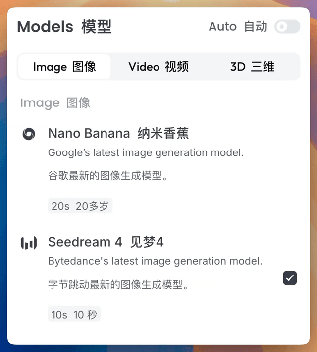317x352 pixels.
Task: Click the Chinese description under Seedream 4
Action: pos(118,285)
